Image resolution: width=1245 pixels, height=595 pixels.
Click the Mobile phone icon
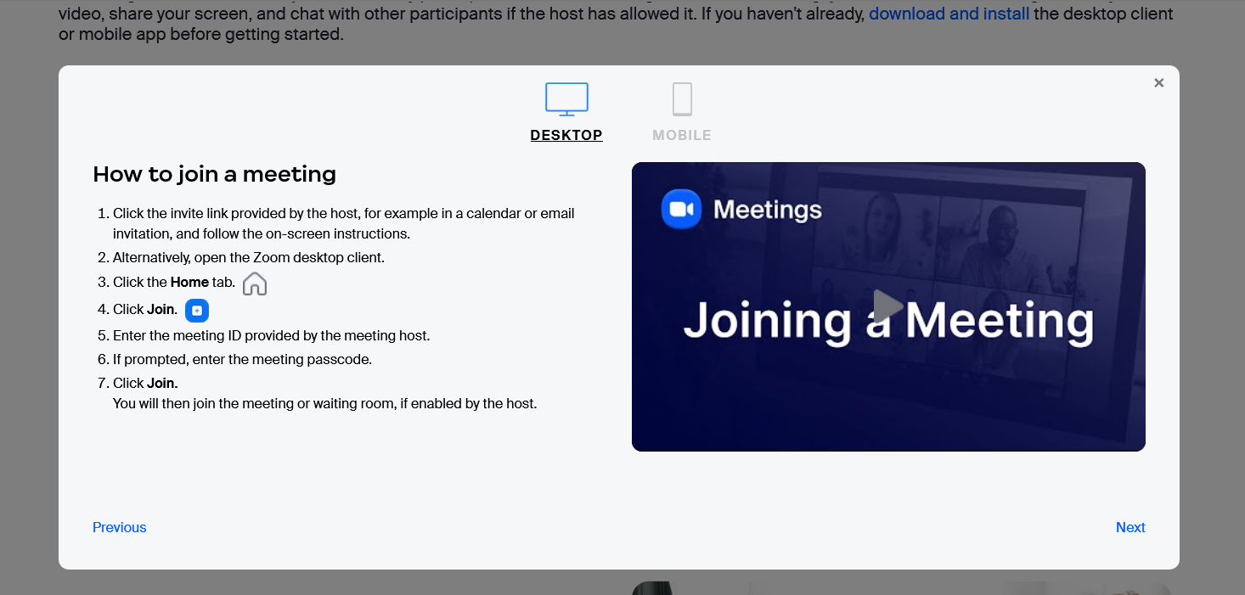click(x=682, y=98)
